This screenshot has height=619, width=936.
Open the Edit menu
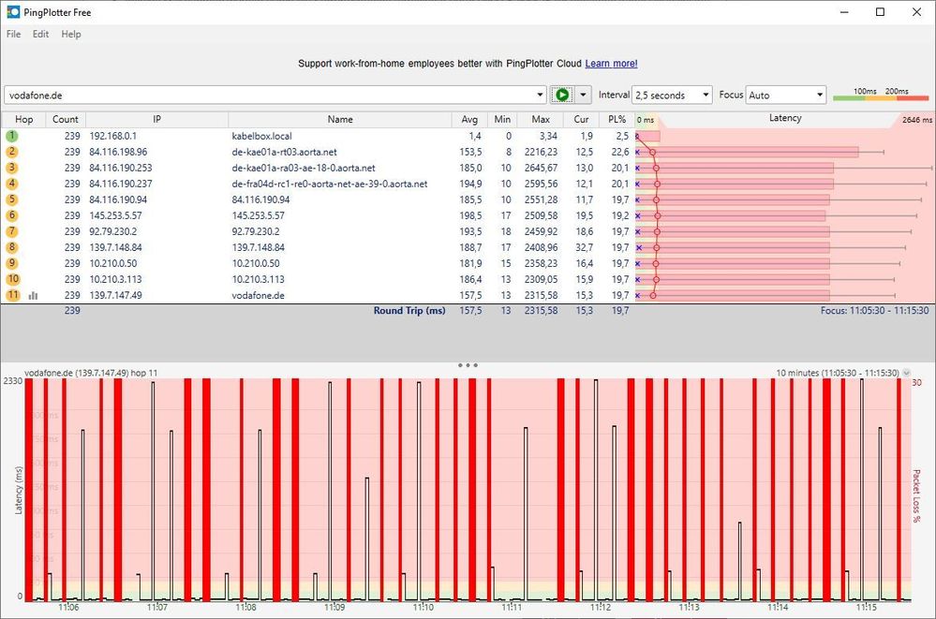coord(40,34)
